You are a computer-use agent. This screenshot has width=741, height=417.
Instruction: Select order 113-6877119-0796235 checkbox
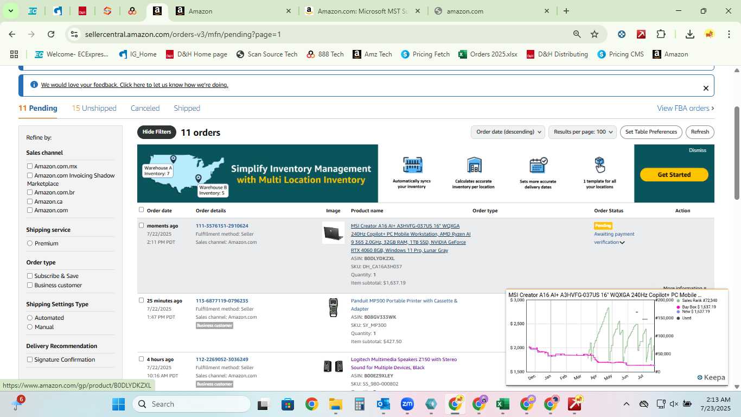(x=142, y=300)
